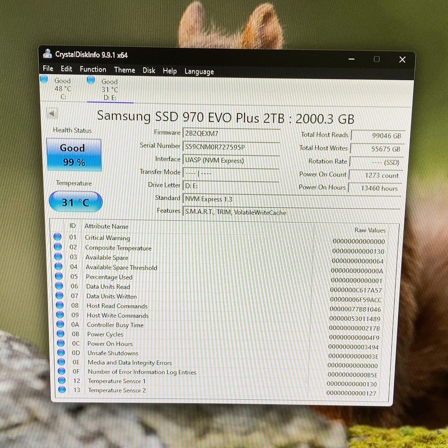Screen dimensions: 448x448
Task: Click the status orb for Available Spare row 03
Action: 58,257
